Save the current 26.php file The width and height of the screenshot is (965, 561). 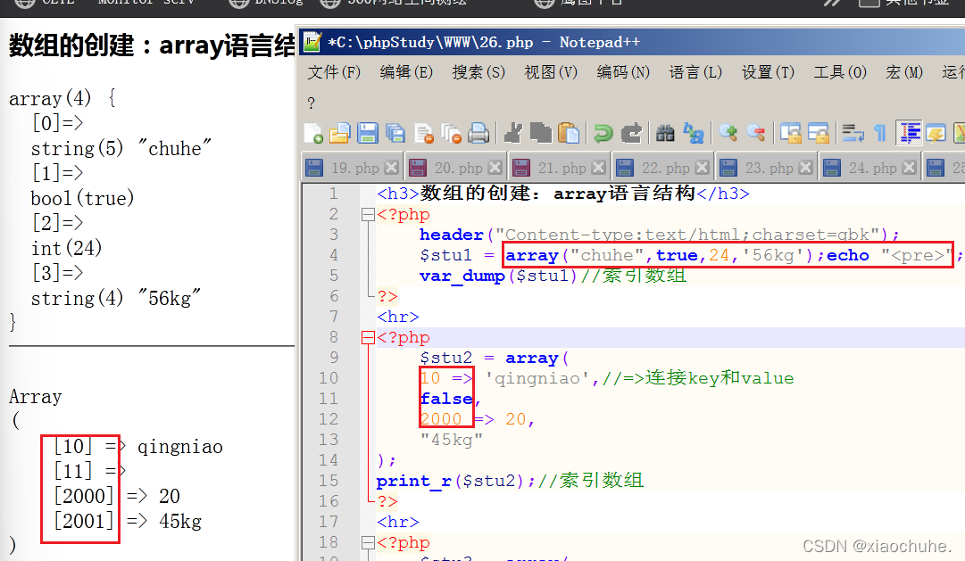[368, 133]
